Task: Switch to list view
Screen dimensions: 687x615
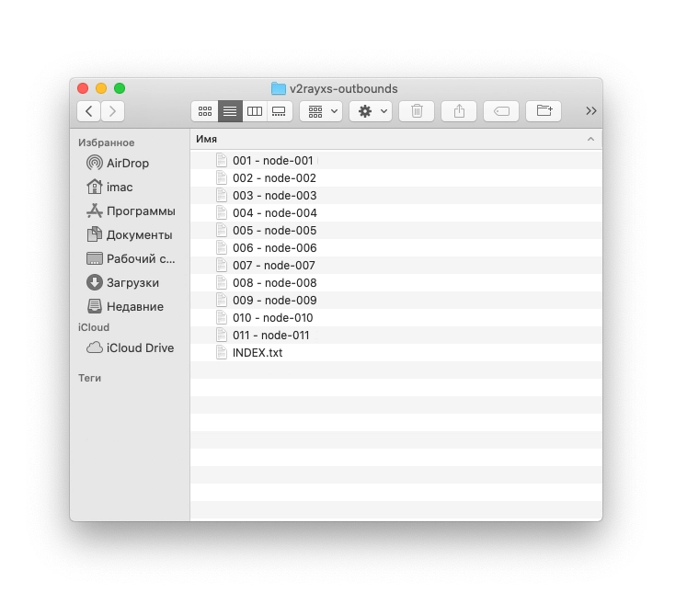Action: 230,111
